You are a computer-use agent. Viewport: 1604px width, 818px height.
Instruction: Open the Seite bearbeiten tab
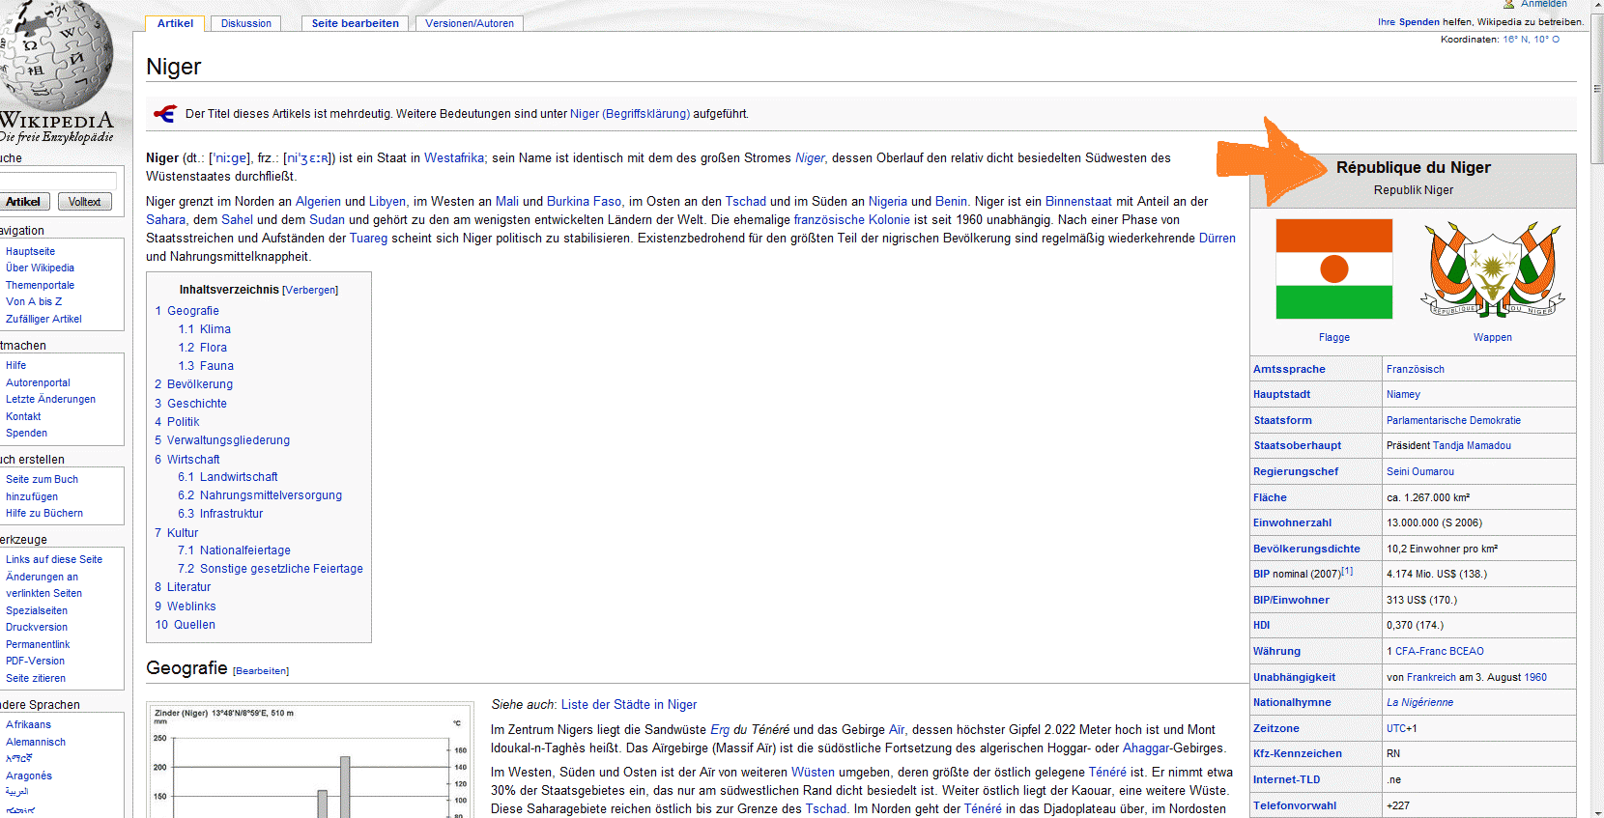pyautogui.click(x=355, y=23)
